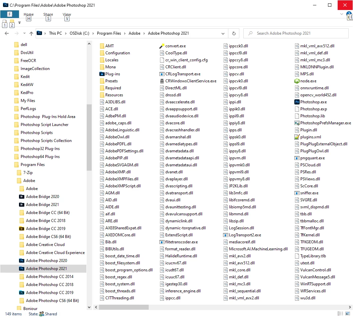This screenshot has width=353, height=318.
Task: Click the Photoshop.exe application icon
Action: [x=297, y=102]
